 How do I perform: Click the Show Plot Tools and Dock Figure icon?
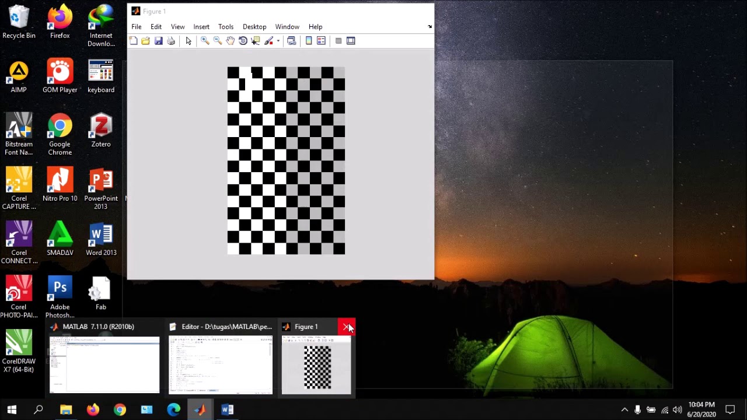point(351,41)
